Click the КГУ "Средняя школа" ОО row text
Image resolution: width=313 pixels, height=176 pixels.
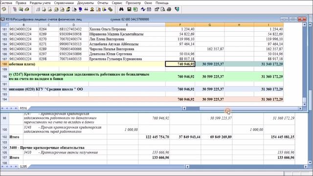tap(46, 89)
